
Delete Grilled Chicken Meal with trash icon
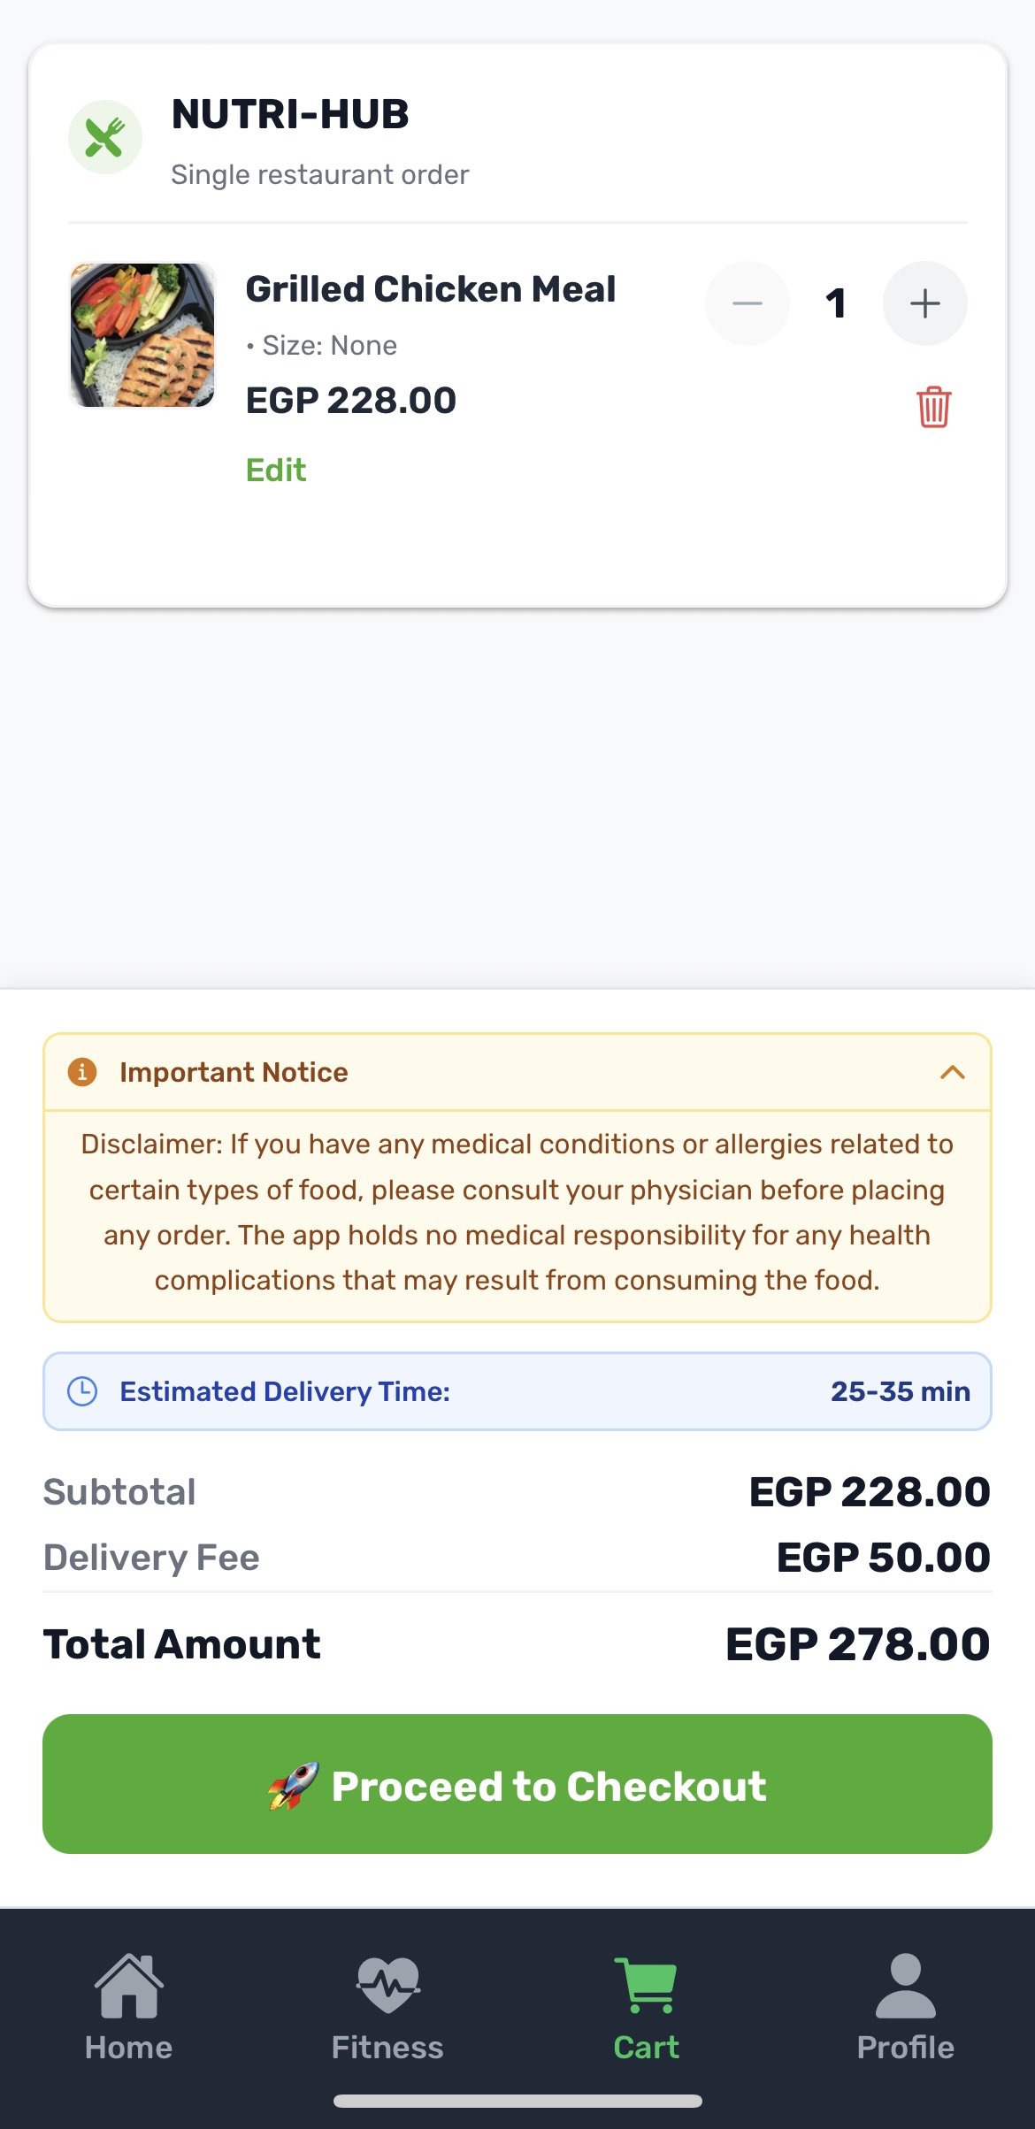(x=933, y=407)
